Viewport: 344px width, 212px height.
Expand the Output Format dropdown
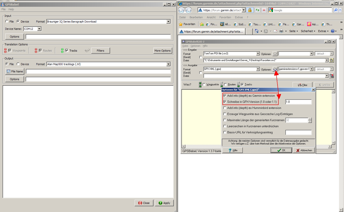168,64
